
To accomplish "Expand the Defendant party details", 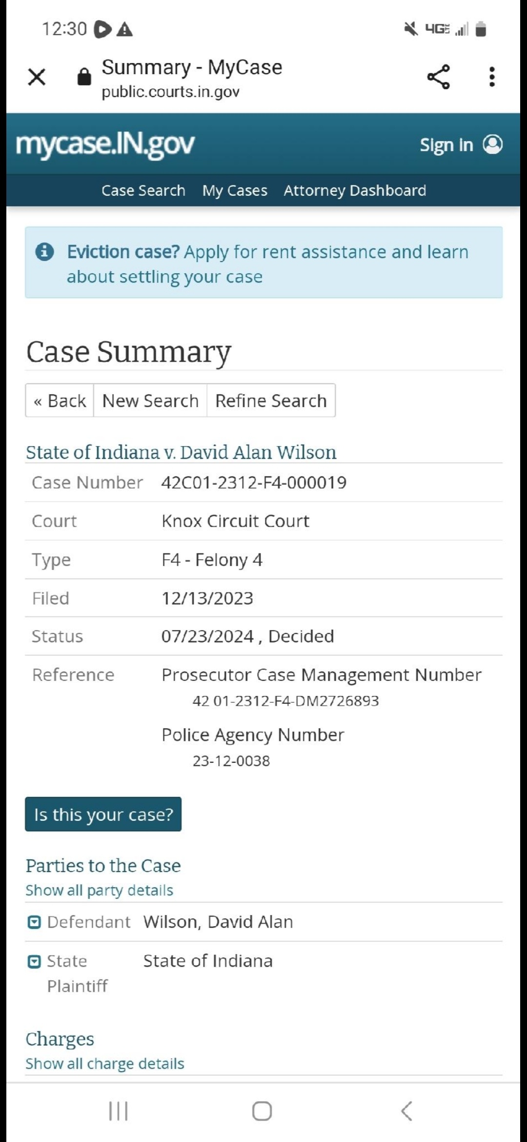I will [x=34, y=922].
